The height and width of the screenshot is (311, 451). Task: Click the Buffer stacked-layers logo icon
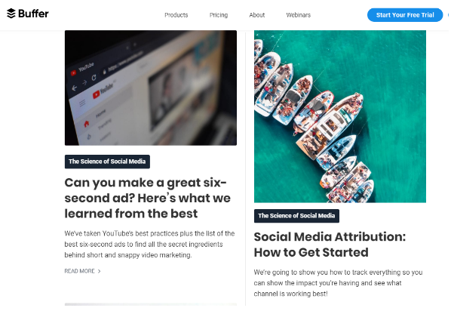click(x=11, y=14)
